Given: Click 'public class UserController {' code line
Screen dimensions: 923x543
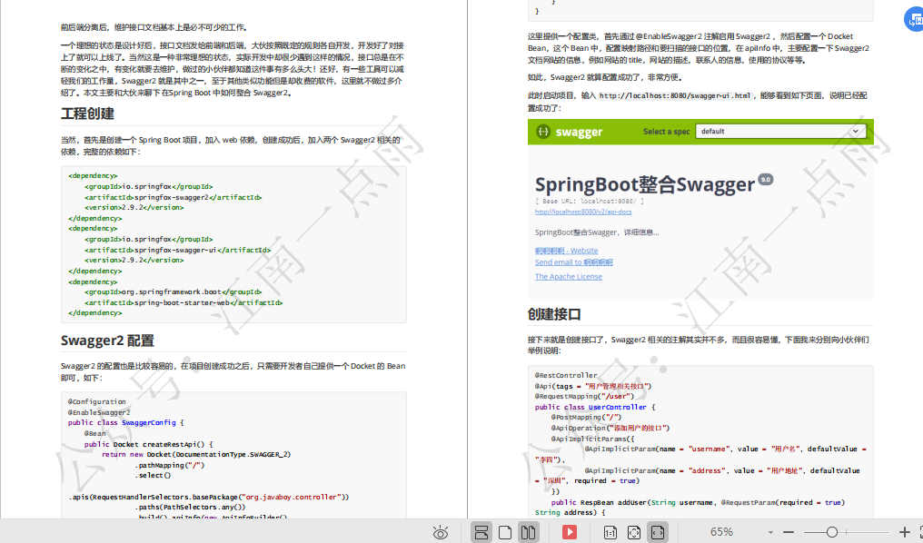Looking at the screenshot, I should [595, 407].
